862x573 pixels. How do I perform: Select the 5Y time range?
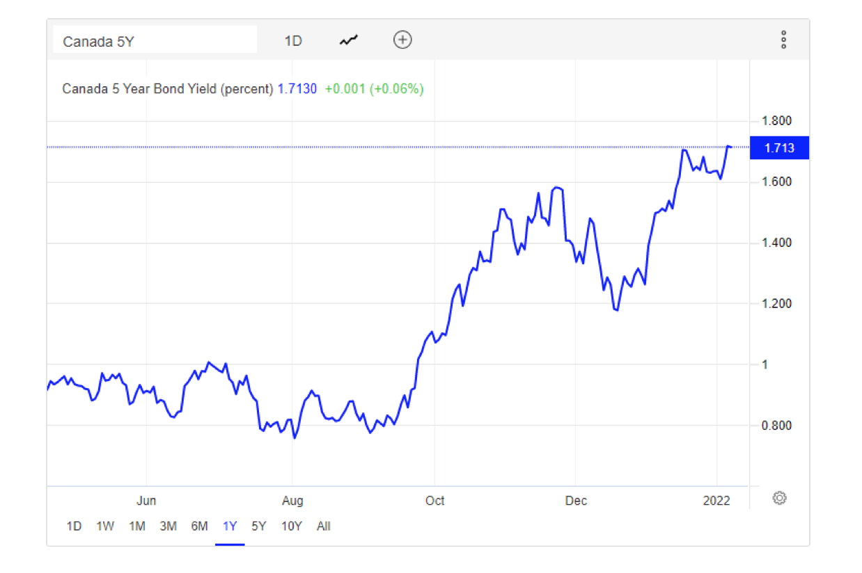click(258, 526)
